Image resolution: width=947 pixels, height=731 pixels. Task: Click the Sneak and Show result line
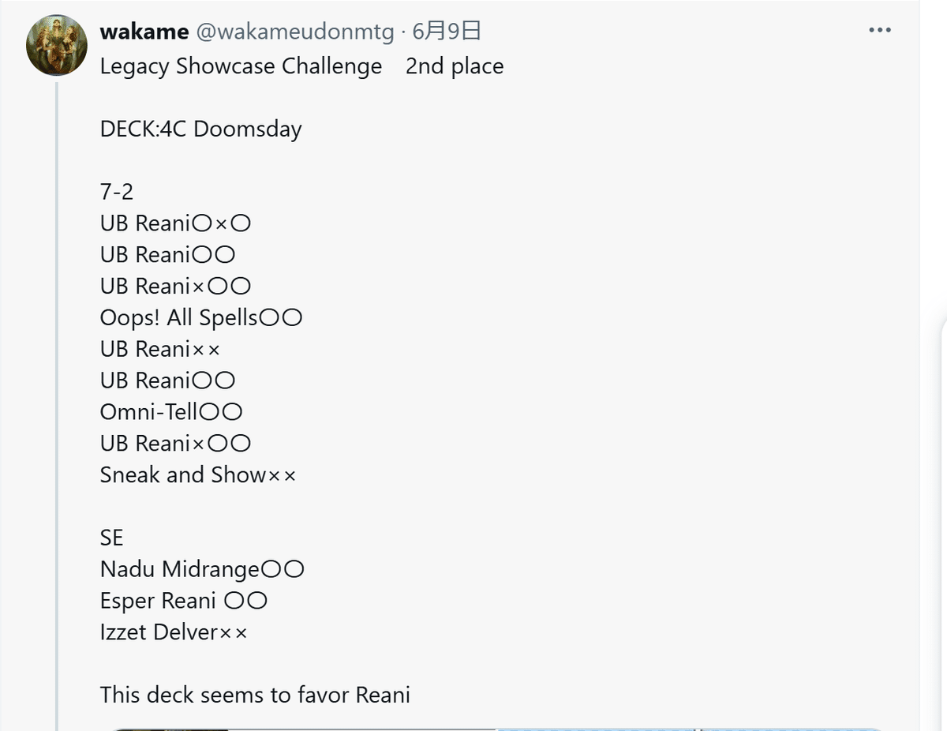pyautogui.click(x=198, y=474)
